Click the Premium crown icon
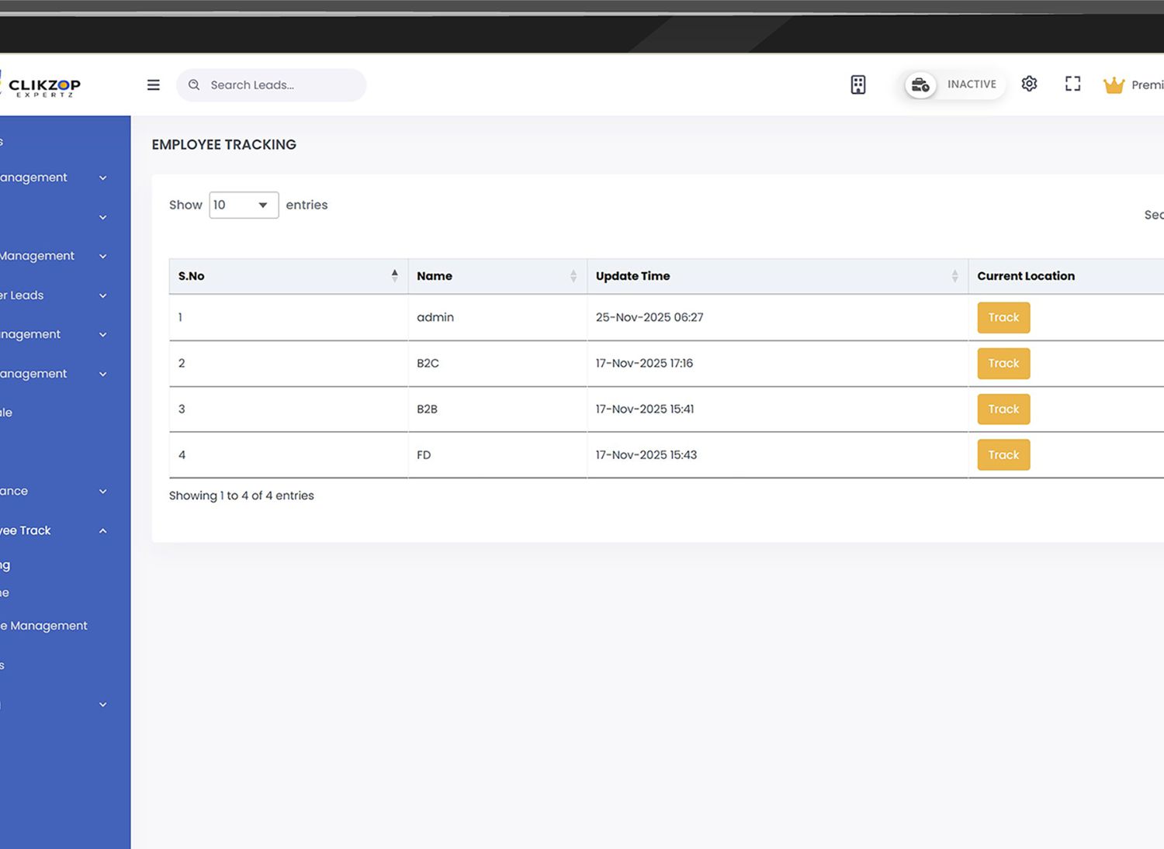 pos(1114,85)
